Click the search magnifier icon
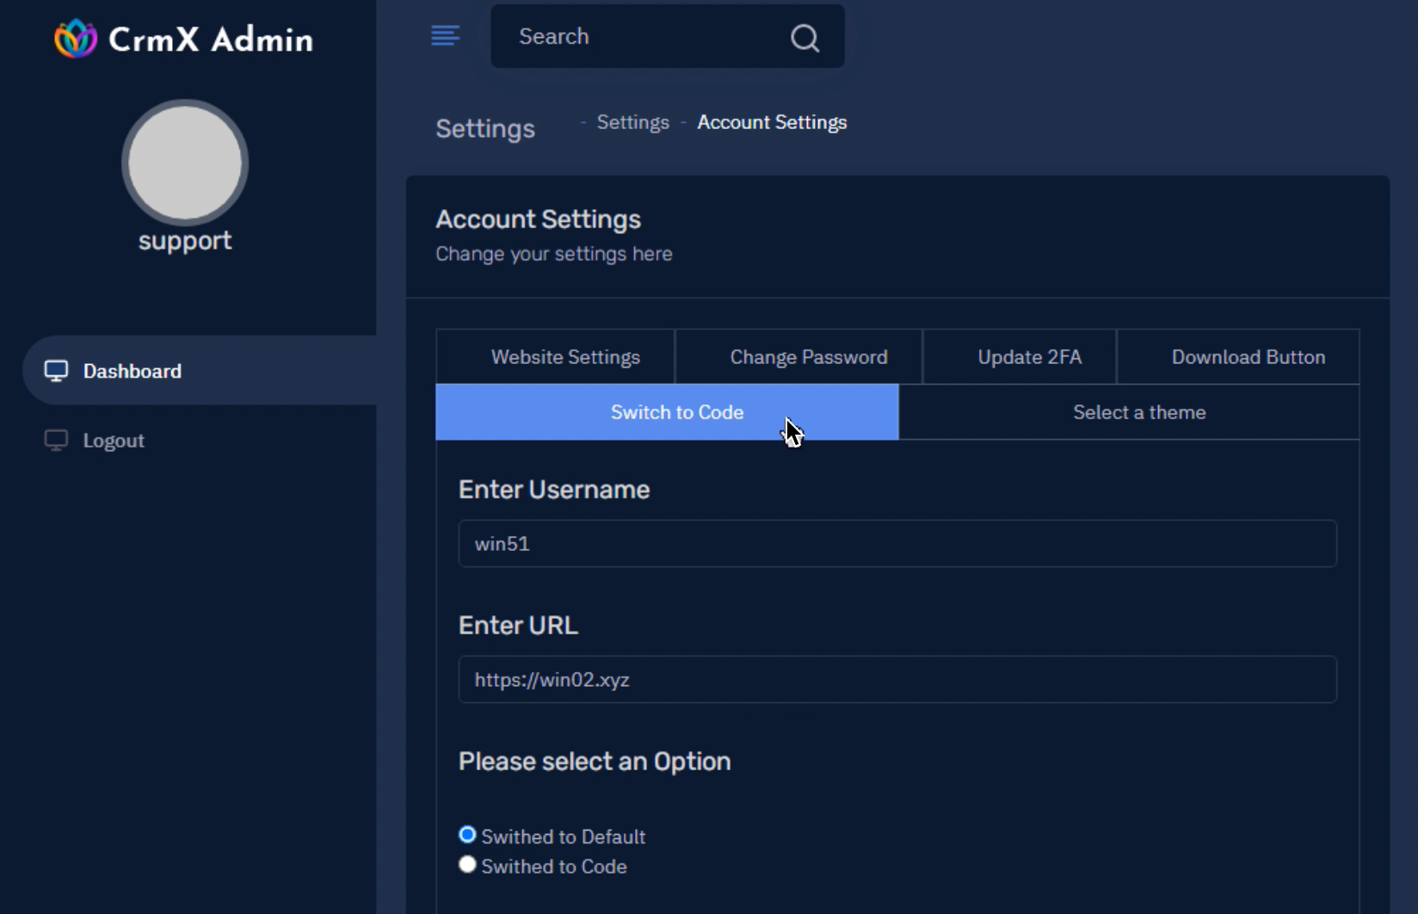 pos(804,38)
